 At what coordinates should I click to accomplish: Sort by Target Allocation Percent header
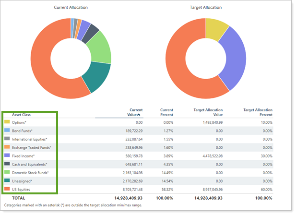coord(258,112)
